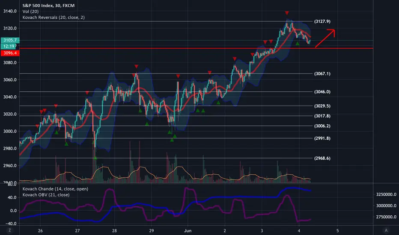Click the 3250000.0 OBV axis label
This screenshot has width=399, height=235.
(x=386, y=194)
